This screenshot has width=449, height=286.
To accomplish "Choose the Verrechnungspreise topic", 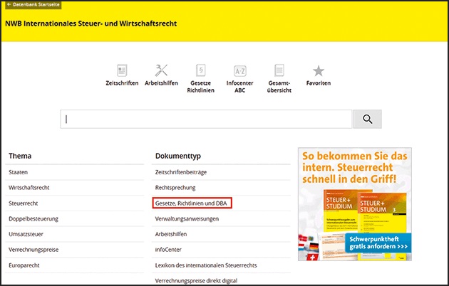I will (x=34, y=250).
